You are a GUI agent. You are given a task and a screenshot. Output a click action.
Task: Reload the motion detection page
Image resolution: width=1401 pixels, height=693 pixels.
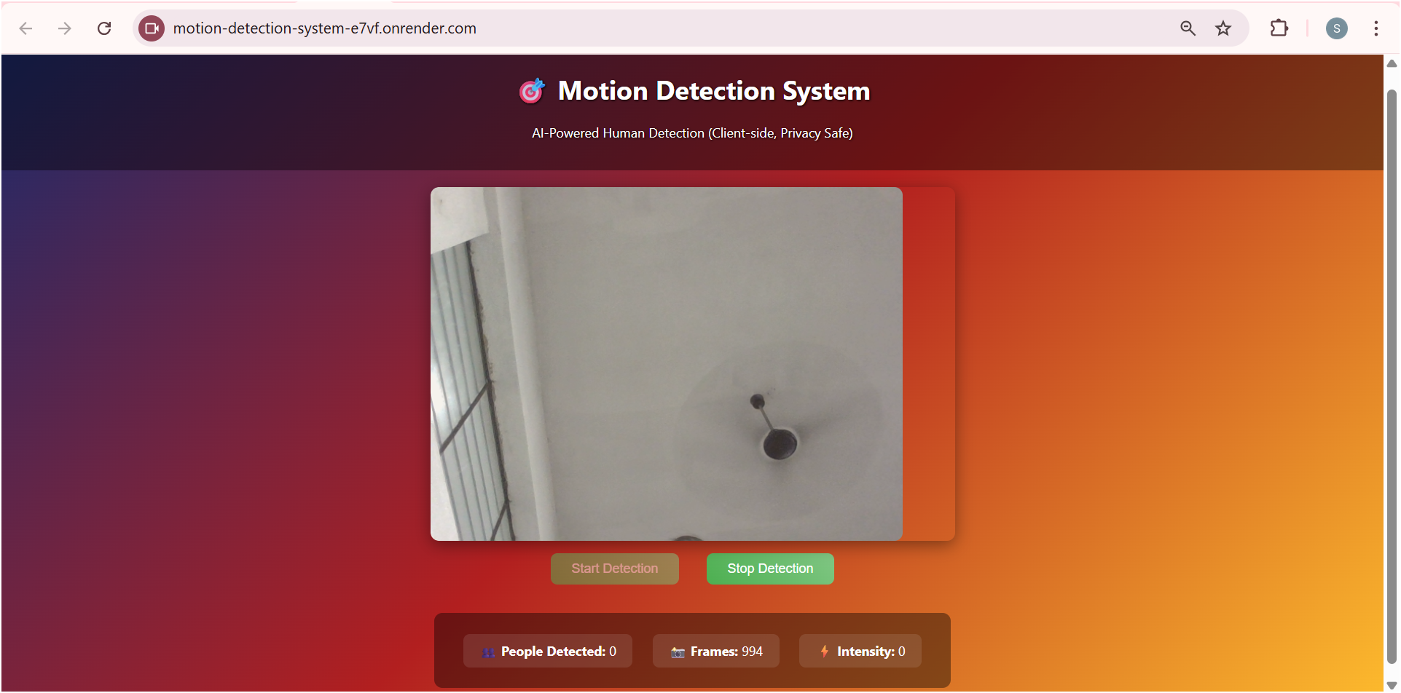pyautogui.click(x=104, y=28)
